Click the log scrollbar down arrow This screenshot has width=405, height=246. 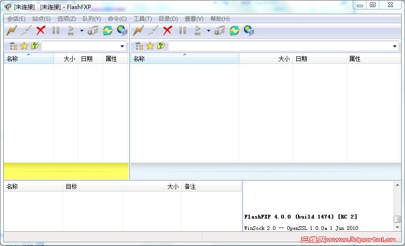tap(397, 228)
